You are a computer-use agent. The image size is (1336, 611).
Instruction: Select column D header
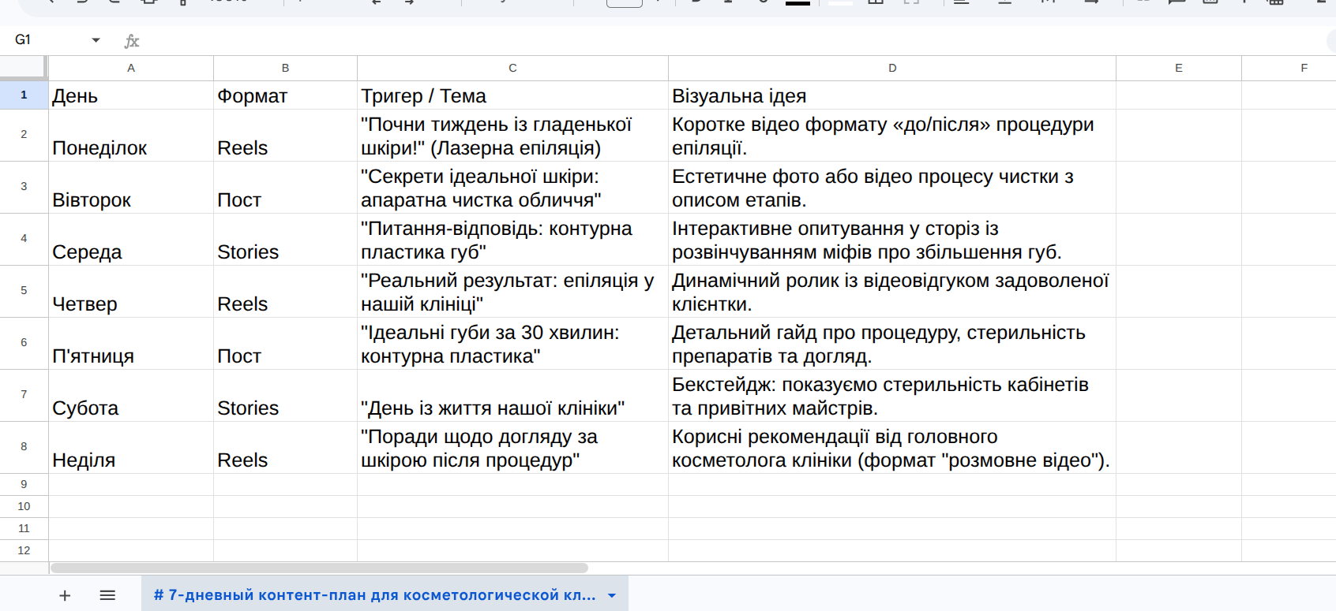click(892, 68)
